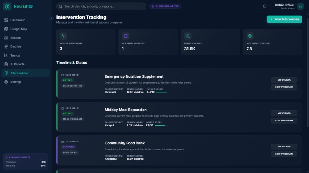Click the Planned Support calendar icon
This screenshot has height=173, width=309.
125,36
